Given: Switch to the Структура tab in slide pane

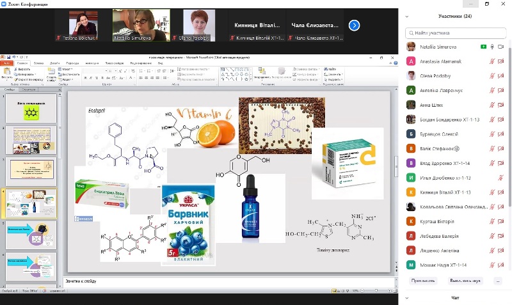Looking at the screenshot, I should [x=29, y=90].
